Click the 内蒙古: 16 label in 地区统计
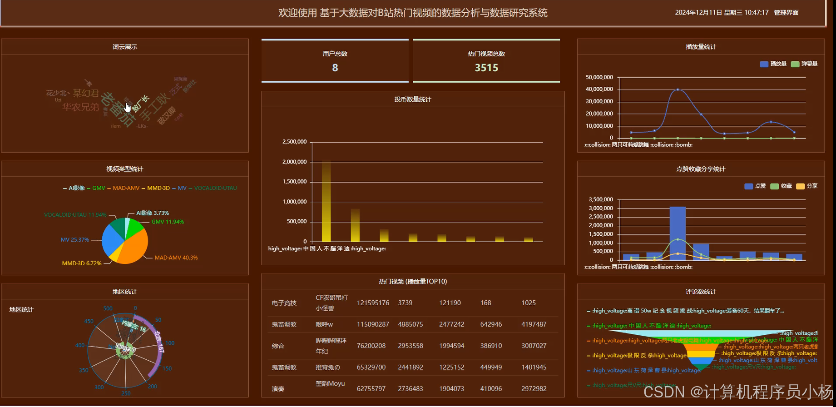The height and width of the screenshot is (407, 836). tap(134, 326)
